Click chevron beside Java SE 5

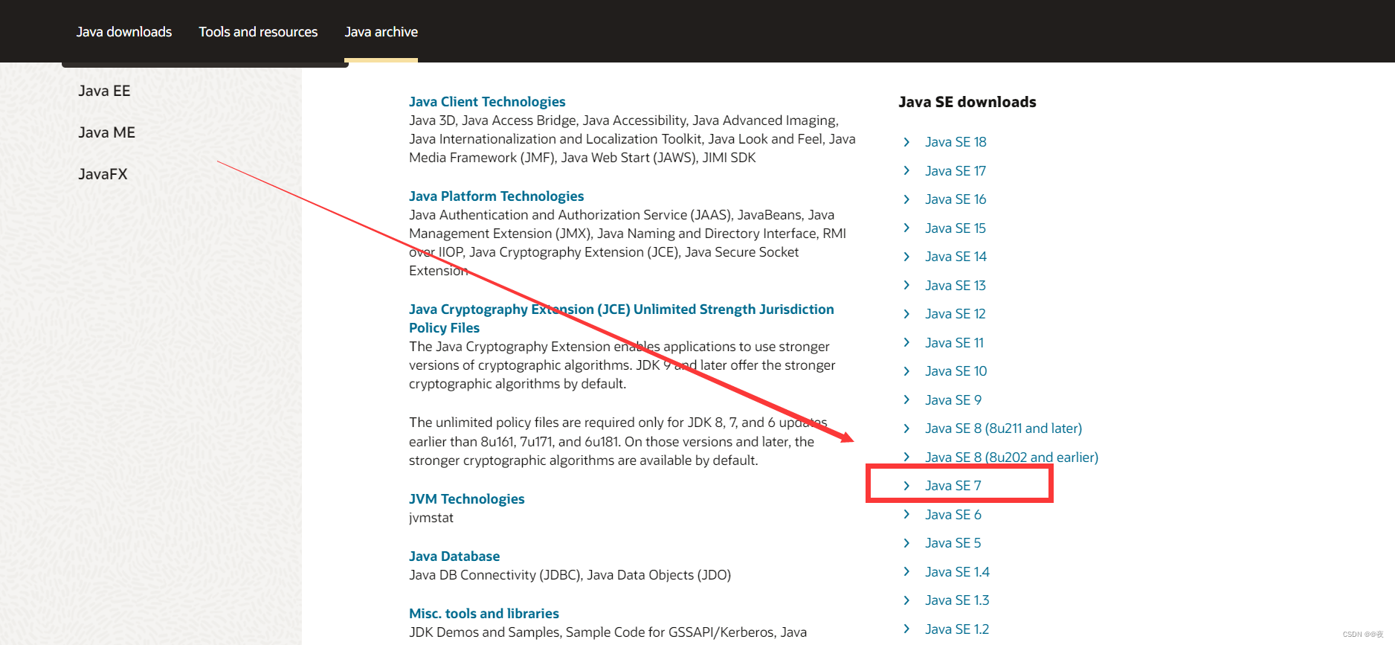tap(906, 543)
